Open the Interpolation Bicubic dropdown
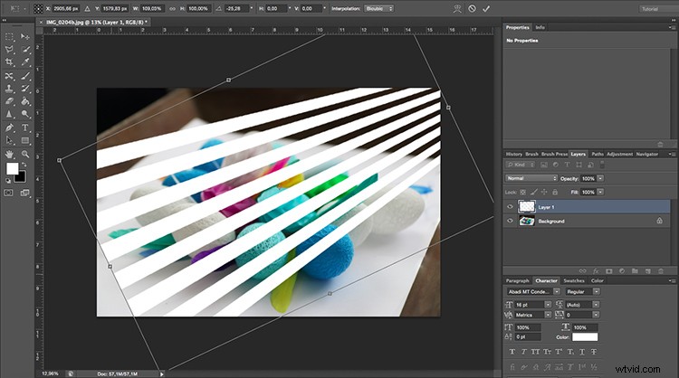 [379, 8]
